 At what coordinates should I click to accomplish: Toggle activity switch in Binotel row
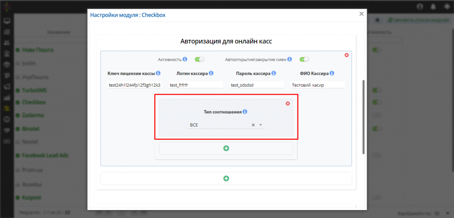377,128
